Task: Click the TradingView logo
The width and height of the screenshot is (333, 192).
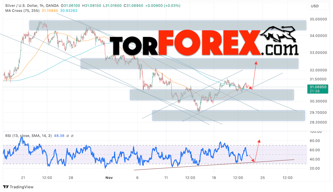Action: pyautogui.click(x=18, y=187)
